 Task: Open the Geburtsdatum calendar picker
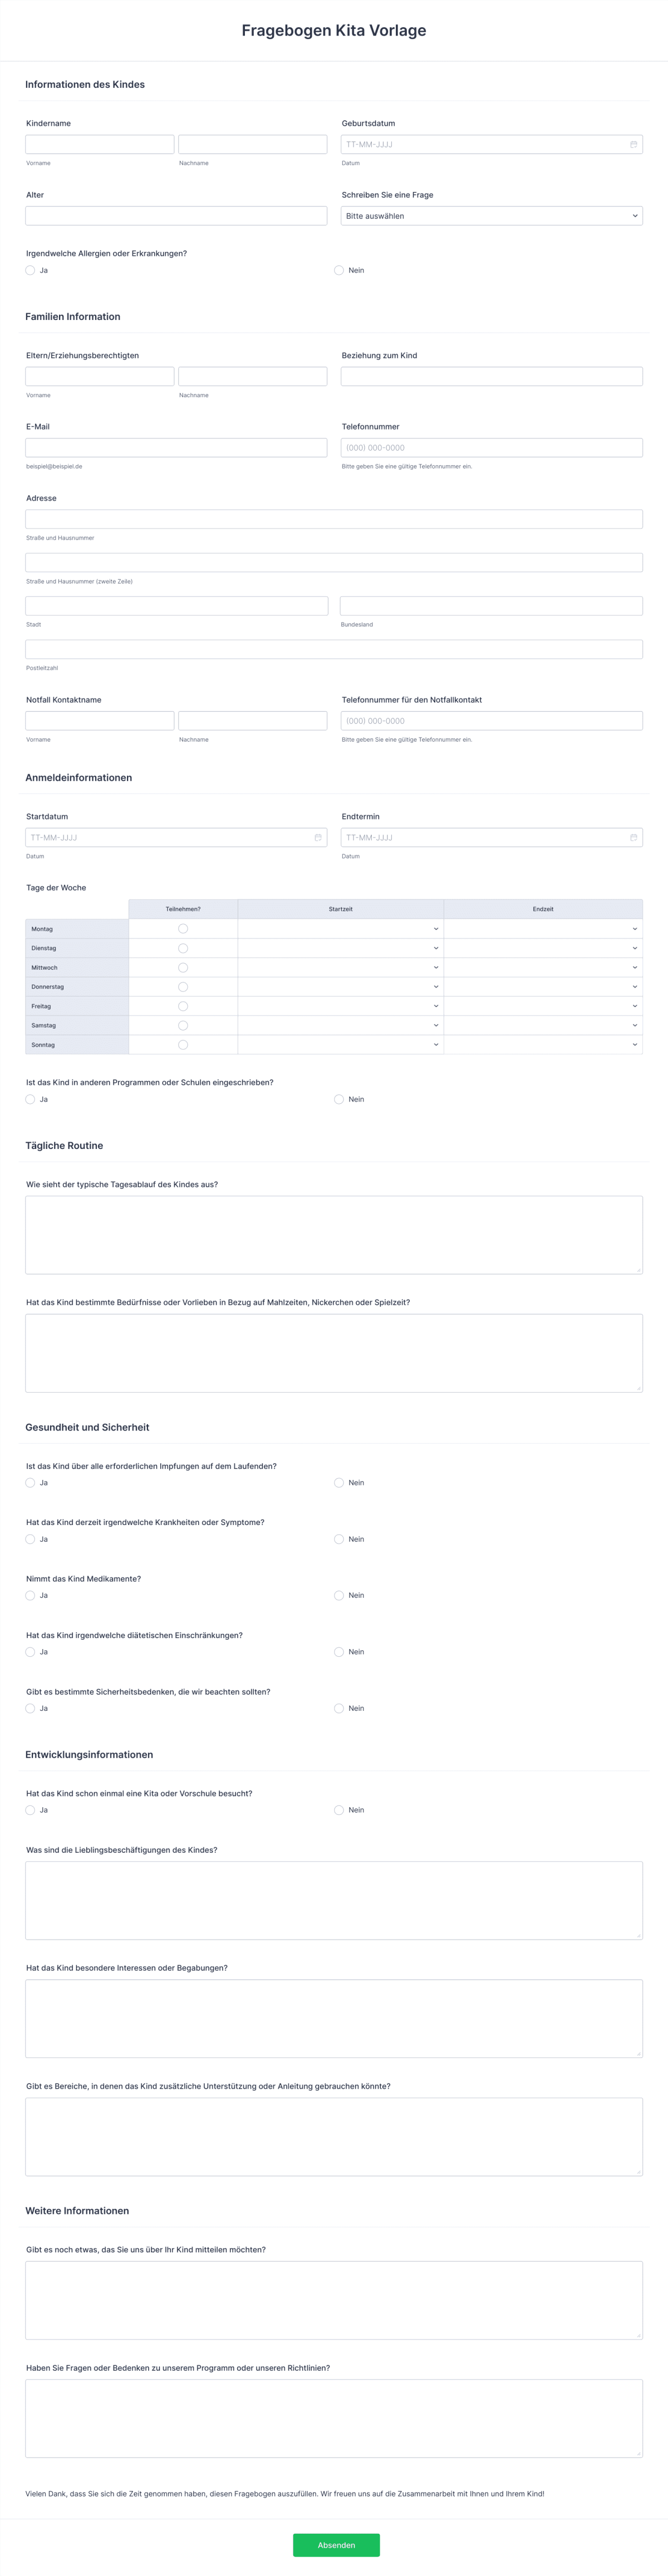click(634, 143)
